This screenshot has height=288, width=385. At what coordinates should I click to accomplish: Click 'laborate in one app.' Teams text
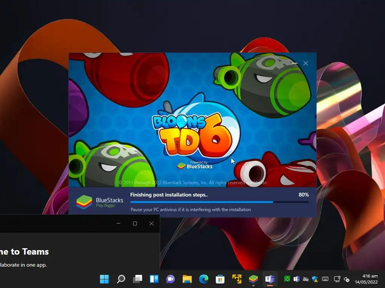pyautogui.click(x=23, y=265)
